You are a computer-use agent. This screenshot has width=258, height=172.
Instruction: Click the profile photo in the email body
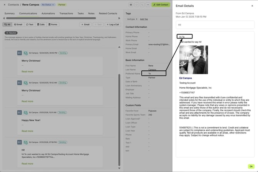193,60
